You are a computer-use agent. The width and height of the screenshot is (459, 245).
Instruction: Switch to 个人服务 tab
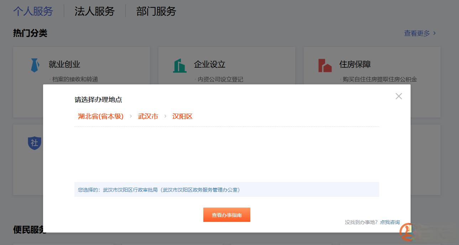(33, 11)
